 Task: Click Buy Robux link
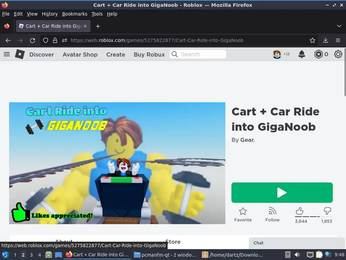[149, 55]
